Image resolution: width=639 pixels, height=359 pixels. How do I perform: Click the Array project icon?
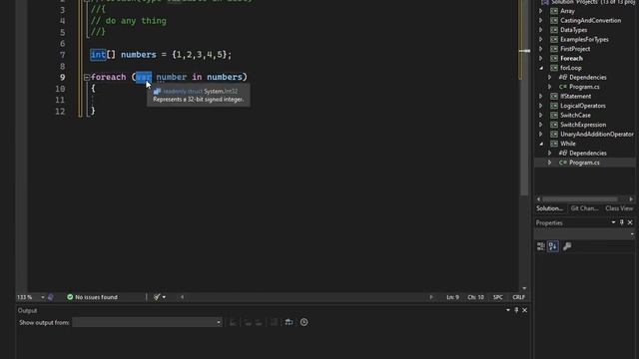pyautogui.click(x=554, y=11)
